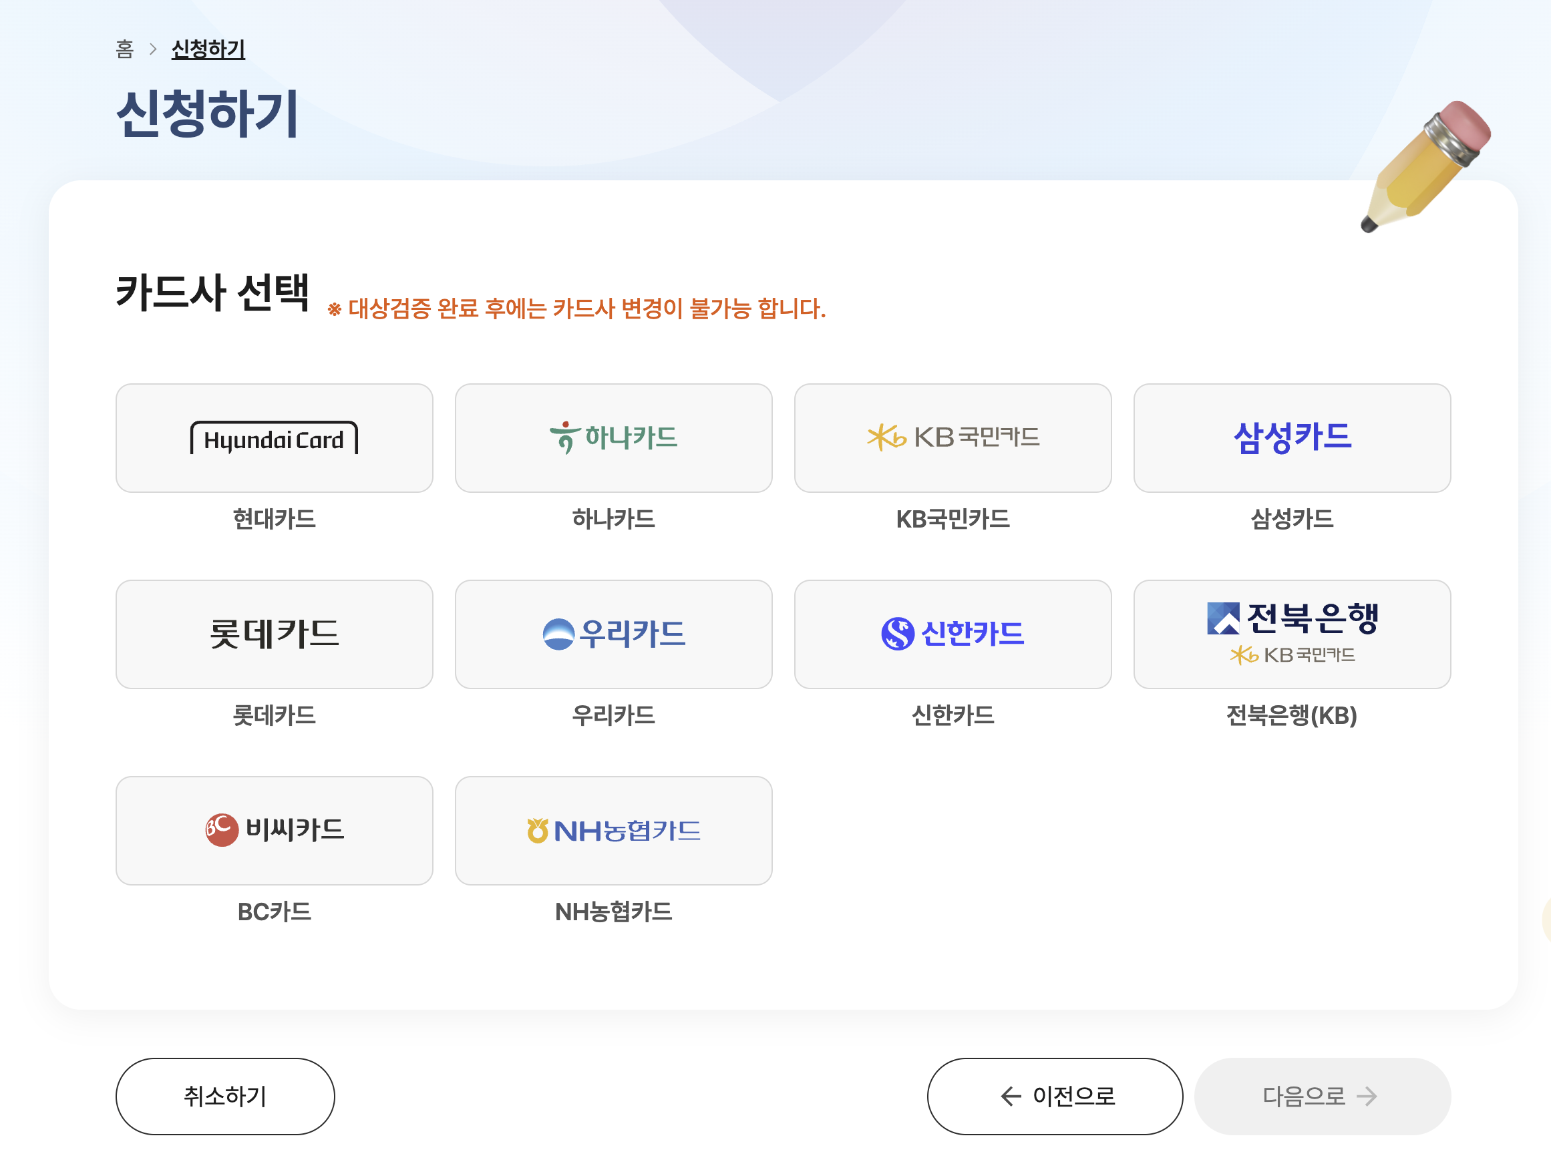Screen dimensions: 1551x1174
Task: Go back with the 이전으로 button
Action: tap(1055, 1096)
